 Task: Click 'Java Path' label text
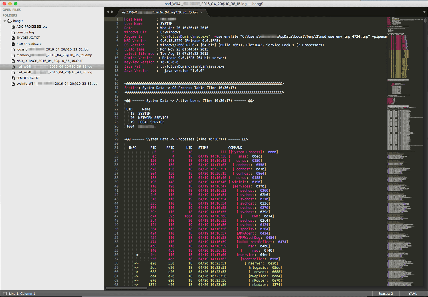[x=133, y=66]
